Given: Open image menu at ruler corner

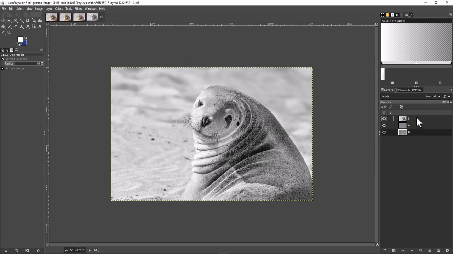Looking at the screenshot, I should pos(47,24).
